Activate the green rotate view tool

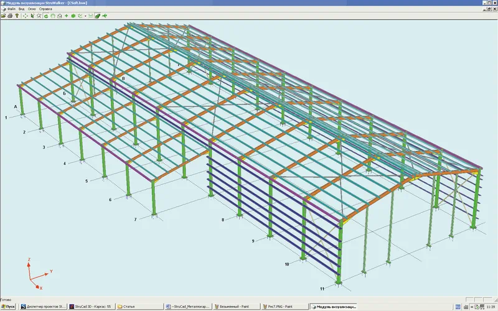pyautogui.click(x=46, y=16)
